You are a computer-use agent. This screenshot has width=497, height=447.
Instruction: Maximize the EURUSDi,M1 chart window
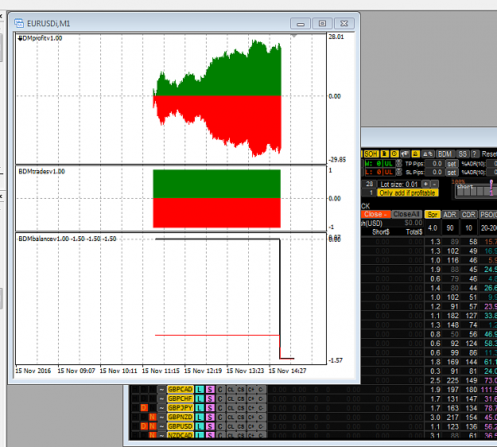pyautogui.click(x=322, y=23)
